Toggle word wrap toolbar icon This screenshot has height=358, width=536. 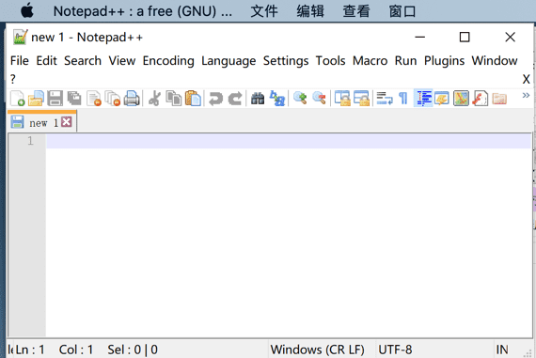coord(385,99)
